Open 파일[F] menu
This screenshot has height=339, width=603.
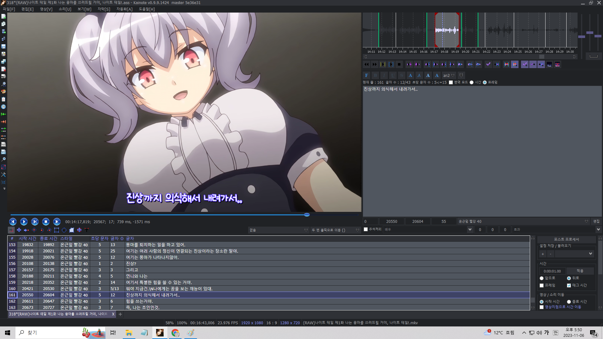point(9,9)
